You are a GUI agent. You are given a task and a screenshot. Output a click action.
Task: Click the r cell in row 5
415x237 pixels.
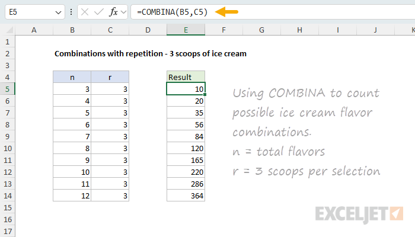pos(110,89)
